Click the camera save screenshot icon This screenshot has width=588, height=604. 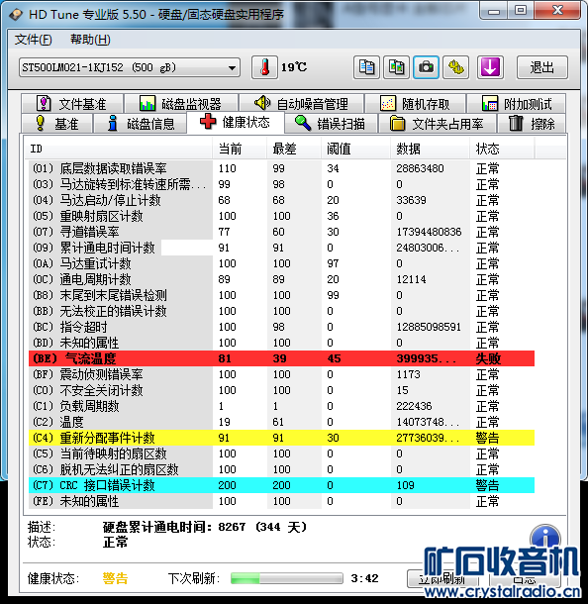(426, 67)
